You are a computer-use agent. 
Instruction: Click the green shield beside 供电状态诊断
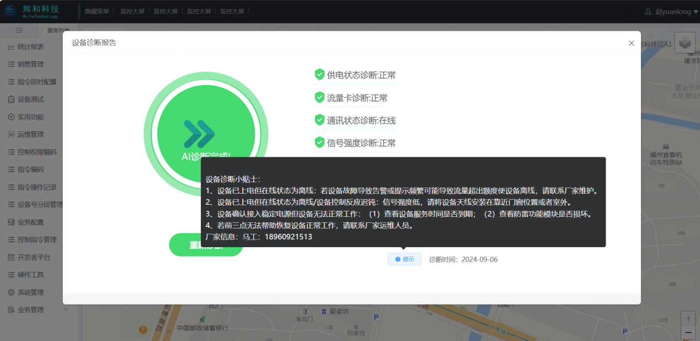[x=319, y=74]
